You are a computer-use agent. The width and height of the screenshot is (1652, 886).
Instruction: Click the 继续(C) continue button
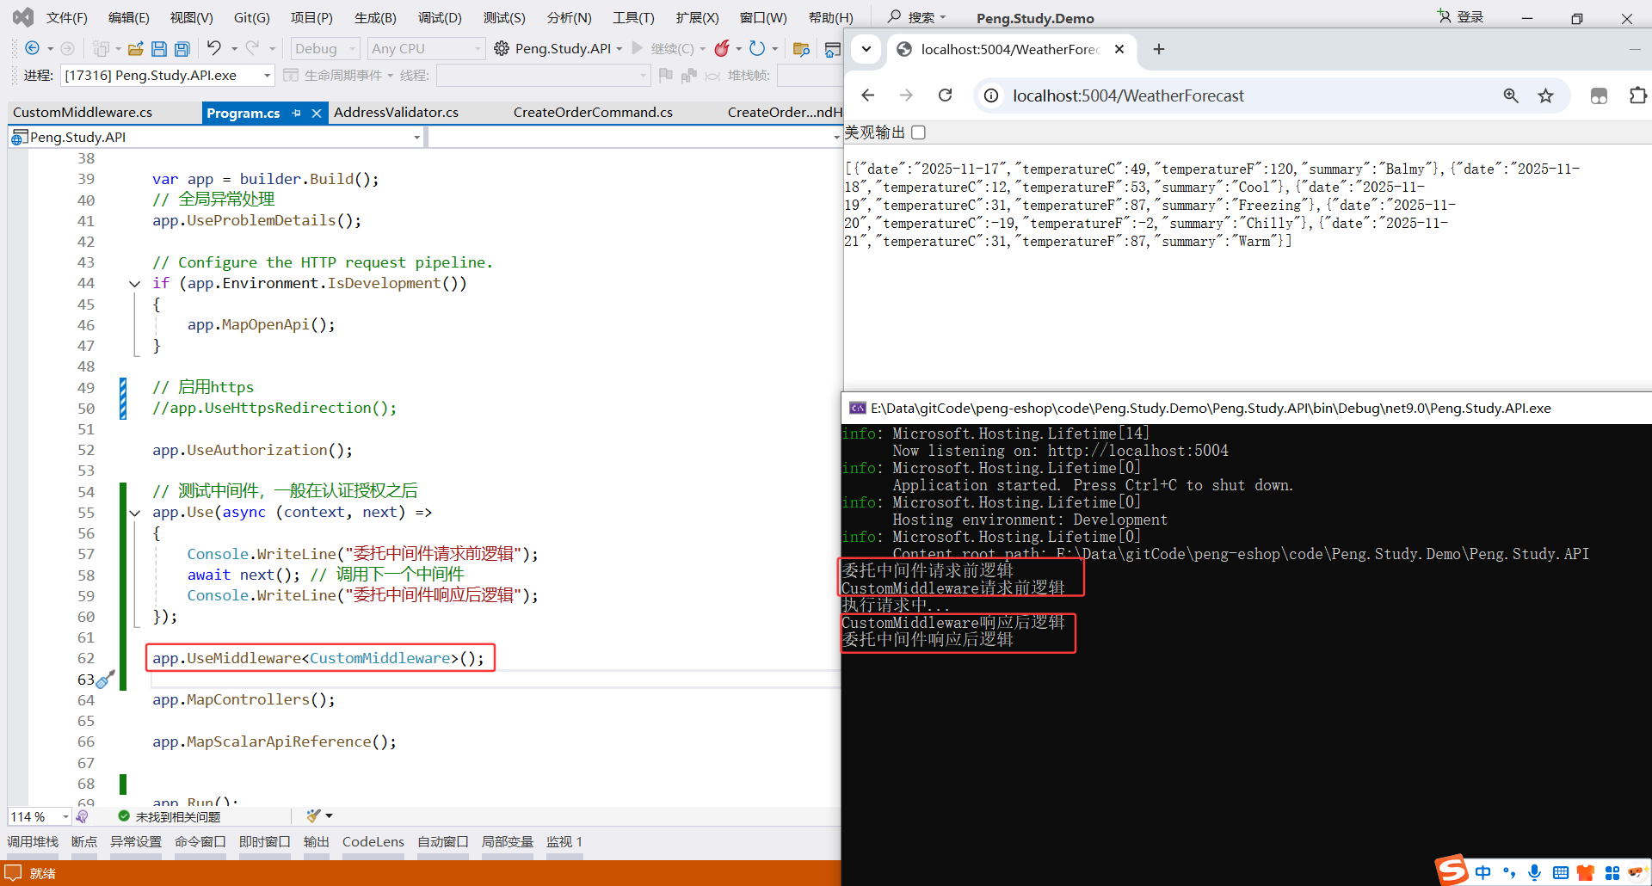click(x=663, y=49)
